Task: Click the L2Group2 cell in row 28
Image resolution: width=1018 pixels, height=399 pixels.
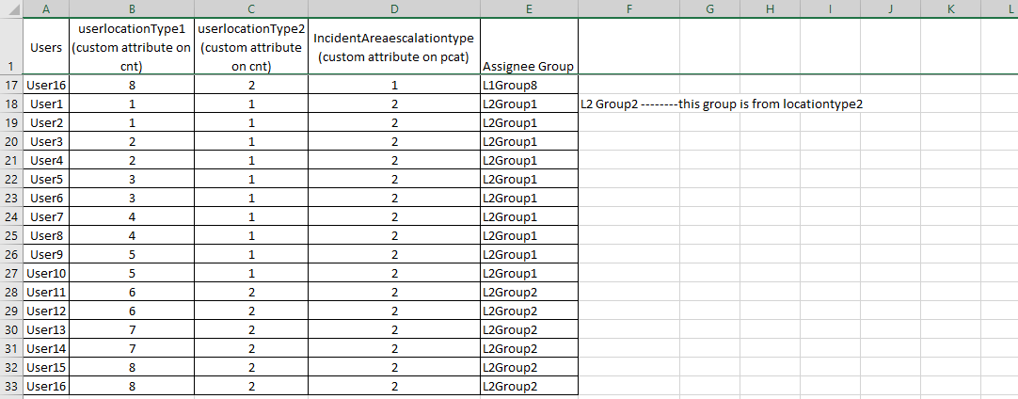Action: (529, 292)
